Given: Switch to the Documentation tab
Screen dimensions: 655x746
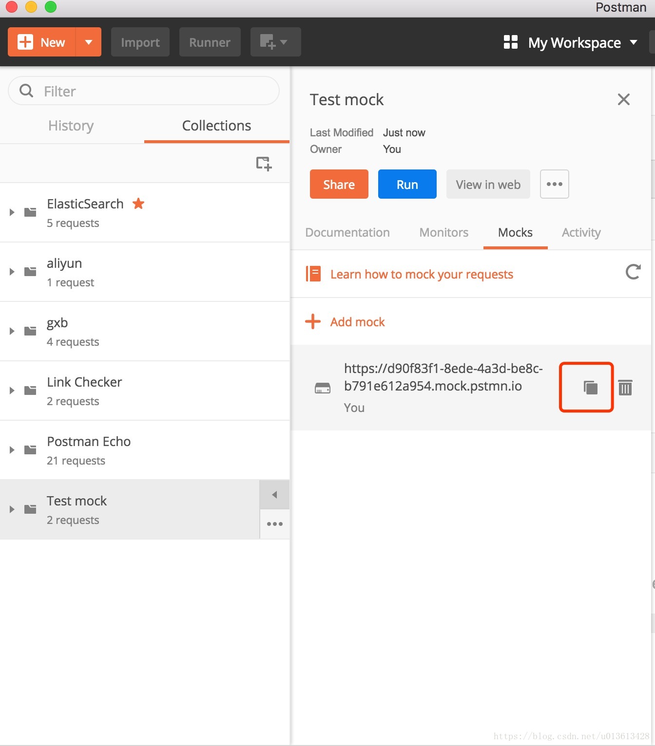Looking at the screenshot, I should 347,232.
